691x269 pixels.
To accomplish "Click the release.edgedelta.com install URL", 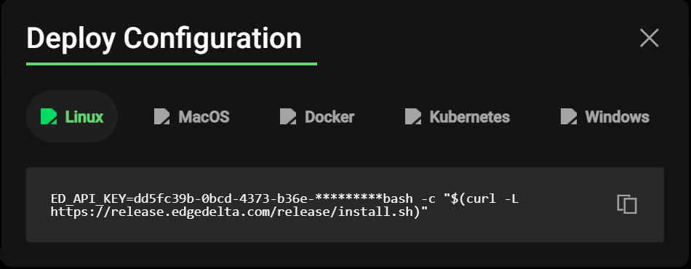I will point(239,212).
